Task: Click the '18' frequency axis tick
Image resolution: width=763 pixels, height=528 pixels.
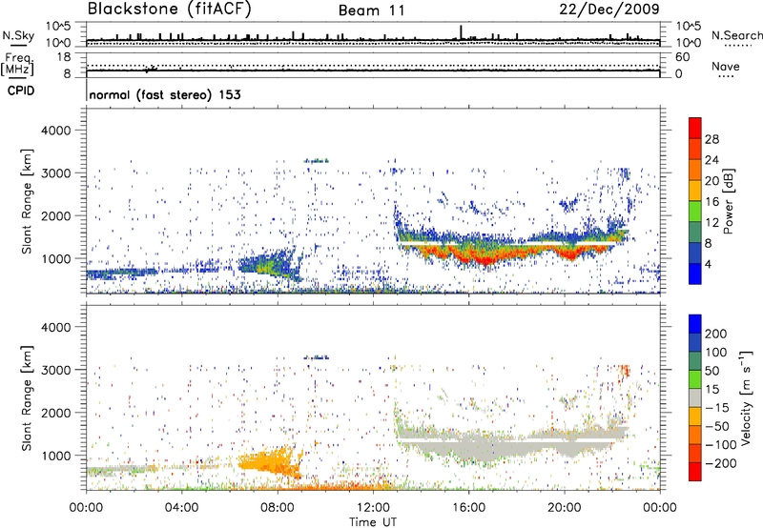Action: 64,57
